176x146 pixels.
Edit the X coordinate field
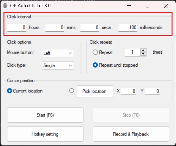128,91
